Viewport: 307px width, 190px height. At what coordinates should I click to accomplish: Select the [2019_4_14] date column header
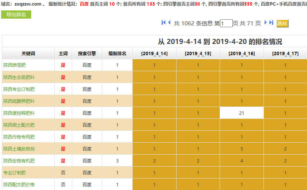pos(154,54)
